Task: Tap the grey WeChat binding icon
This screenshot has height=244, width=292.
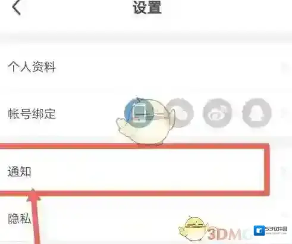Action: (x=180, y=112)
